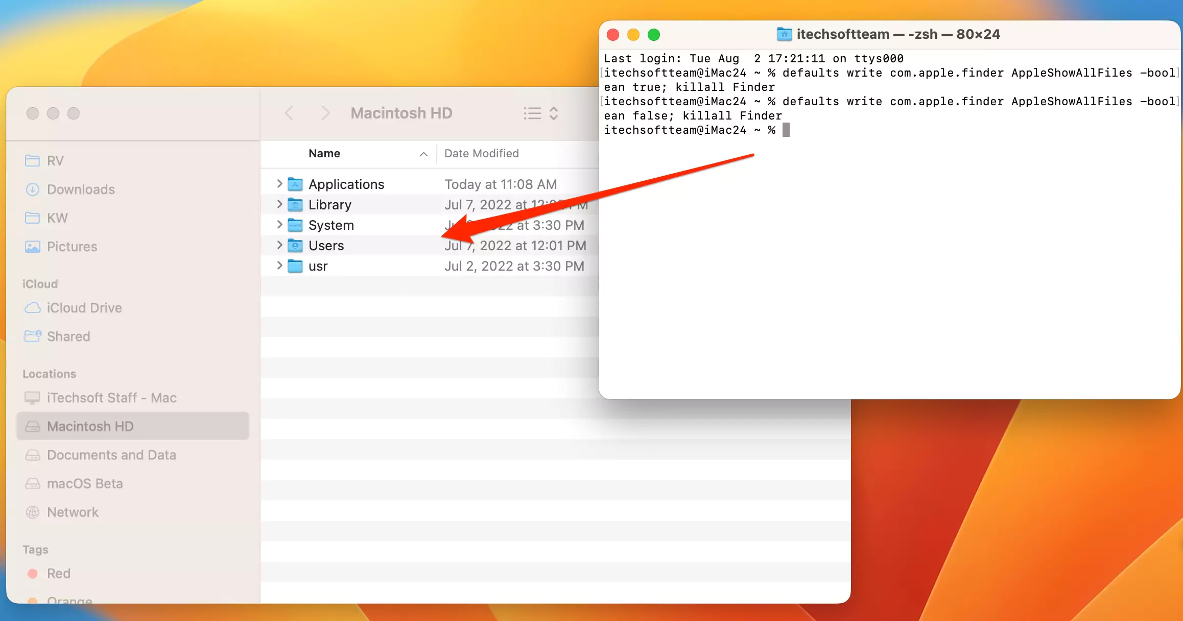Viewport: 1183px width, 621px height.
Task: Click Today at 11:08 AM date cell
Action: 501,184
